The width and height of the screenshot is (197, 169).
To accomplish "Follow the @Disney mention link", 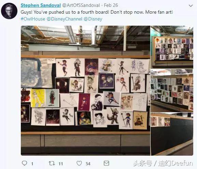I will pyautogui.click(x=93, y=19).
